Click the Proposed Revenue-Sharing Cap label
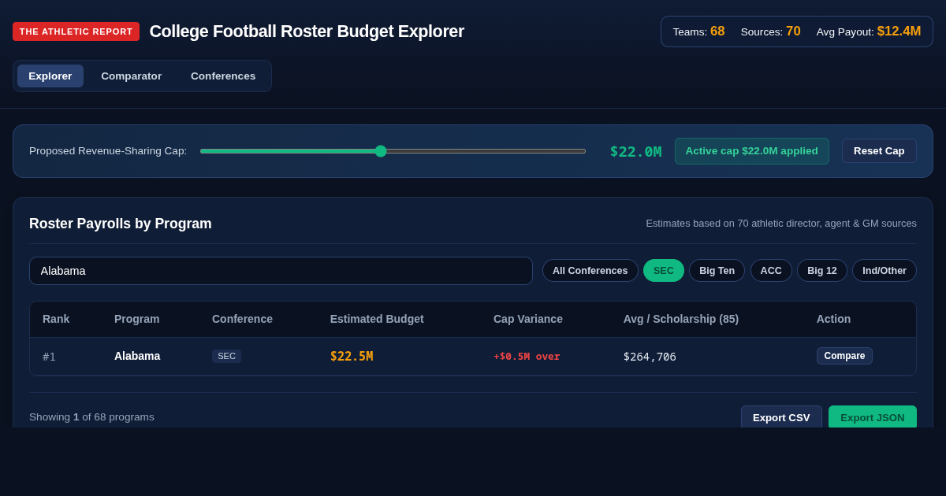Image resolution: width=946 pixels, height=496 pixels. [x=108, y=151]
